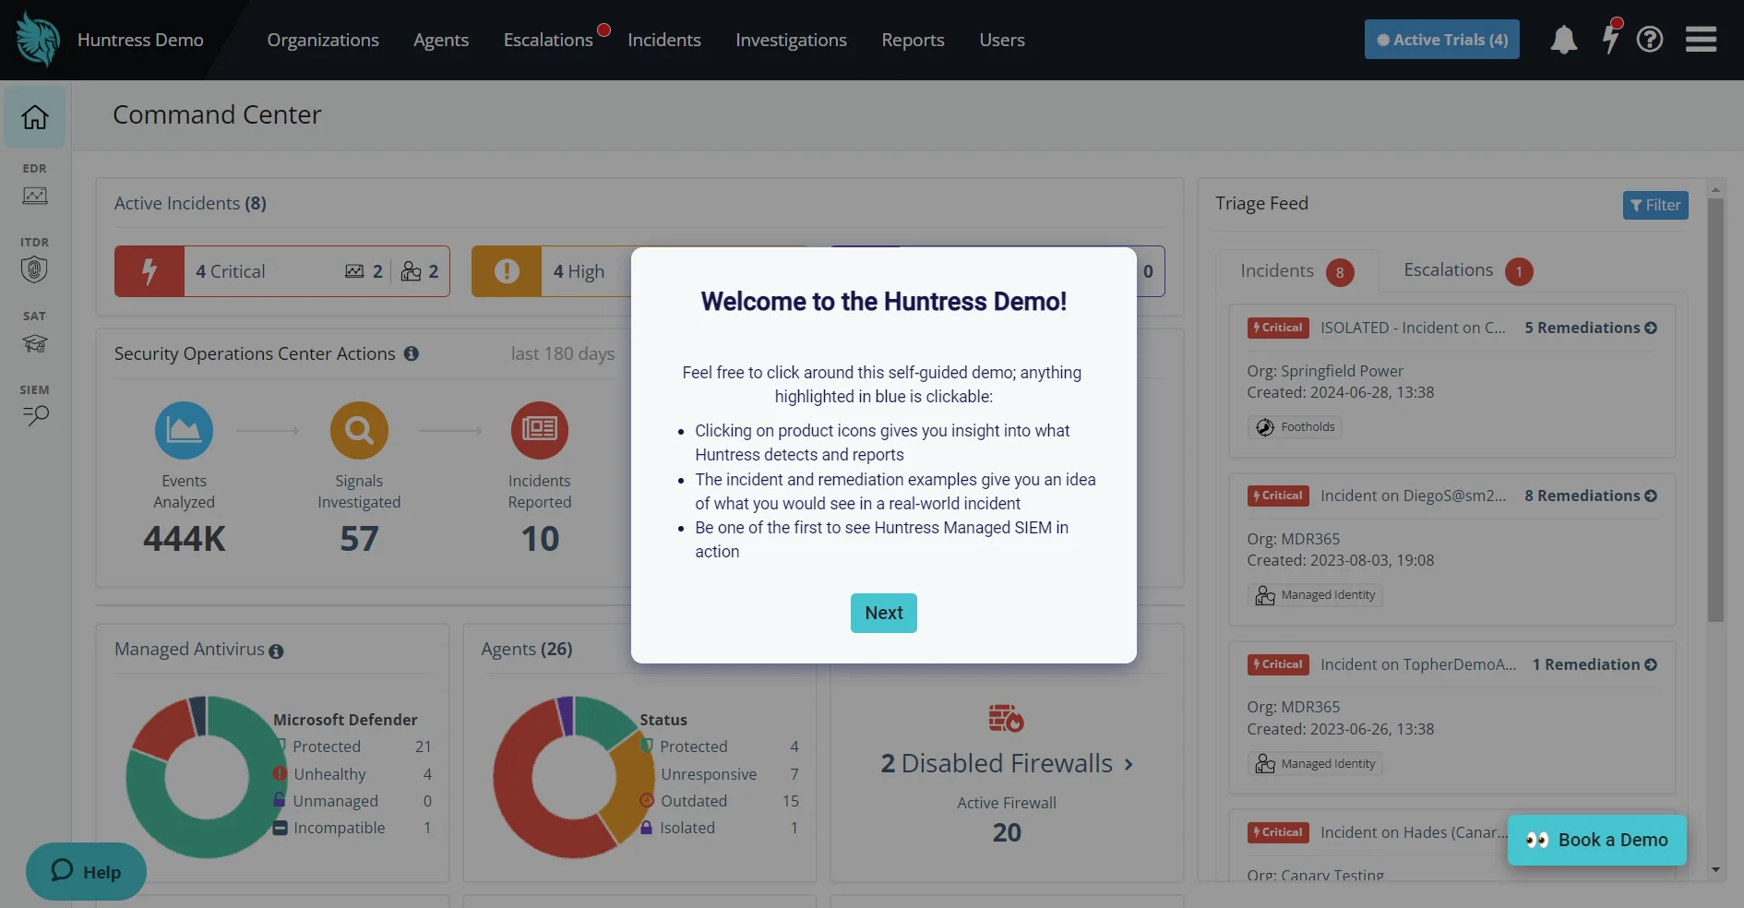Viewport: 1744px width, 908px height.
Task: Open the ITDR fingerprint shield icon
Action: (35, 269)
